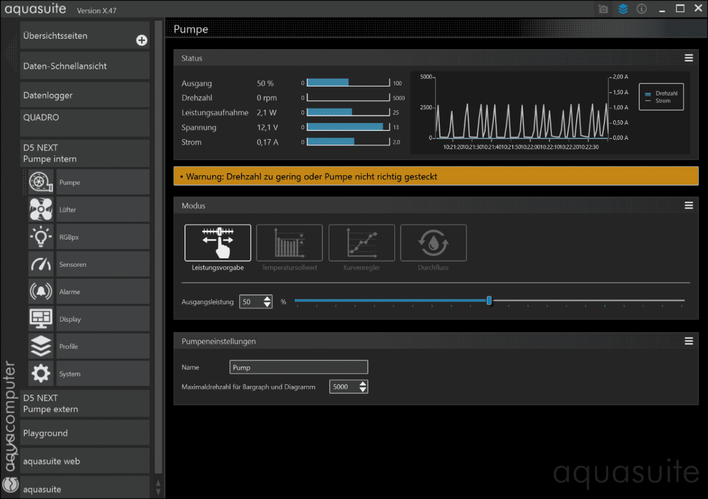Select the Kurvenregler mode icon
Screen dimensions: 708x499
tap(362, 243)
